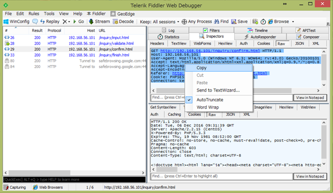Open the APITest tab
Image resolution: width=333 pixels, height=193 pixels.
tap(305, 30)
